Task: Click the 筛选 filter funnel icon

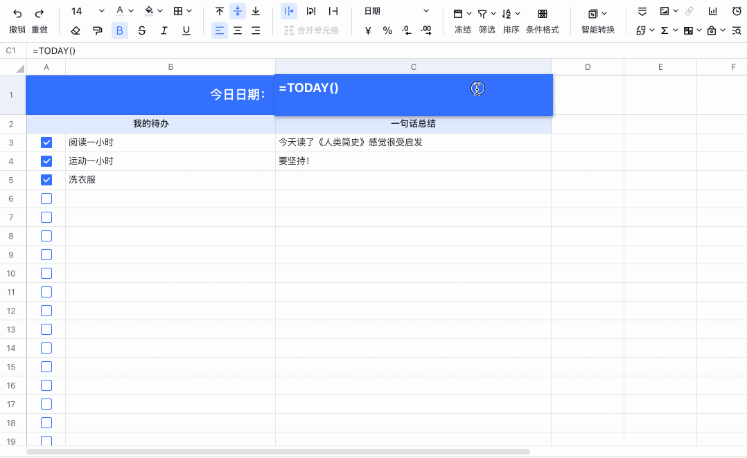Action: pyautogui.click(x=482, y=14)
